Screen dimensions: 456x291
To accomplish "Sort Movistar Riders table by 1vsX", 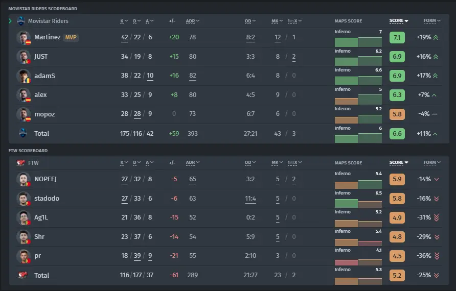I will [x=294, y=21].
